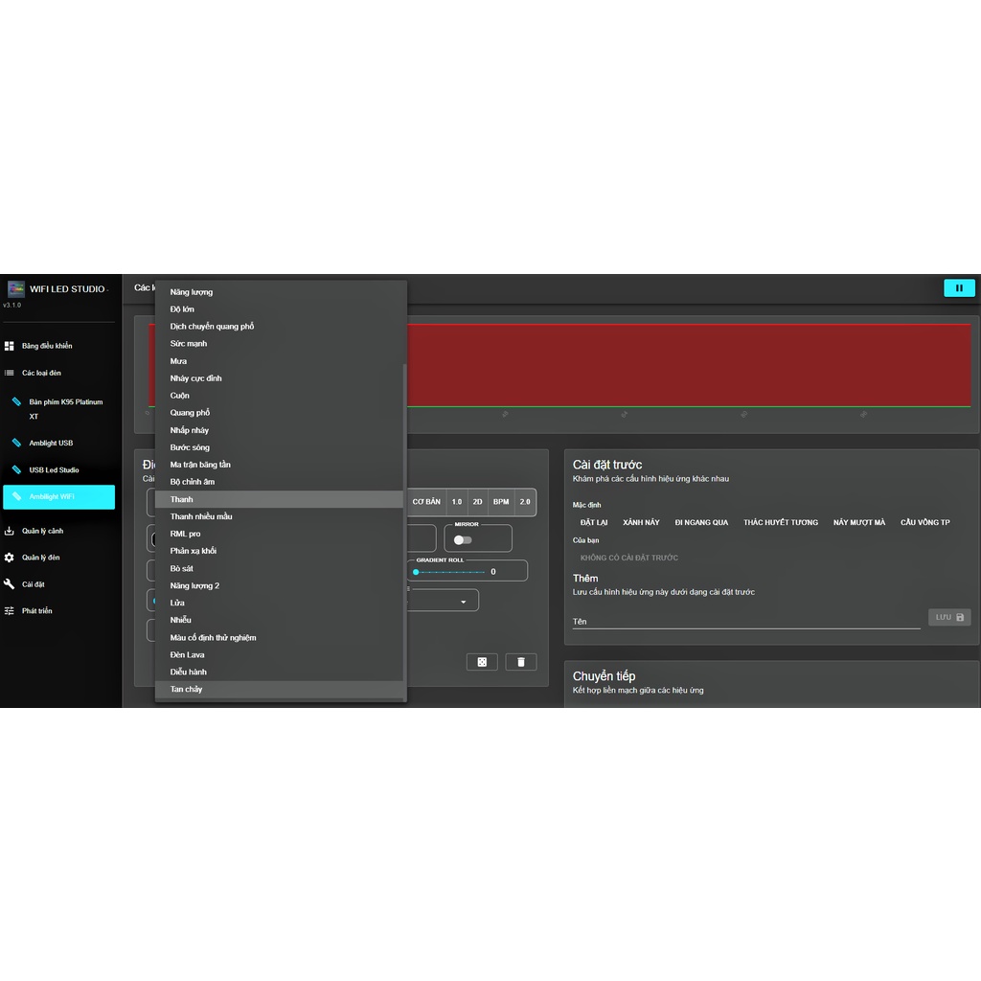The width and height of the screenshot is (981, 981).
Task: Click the trash delete effect icon
Action: tap(521, 662)
